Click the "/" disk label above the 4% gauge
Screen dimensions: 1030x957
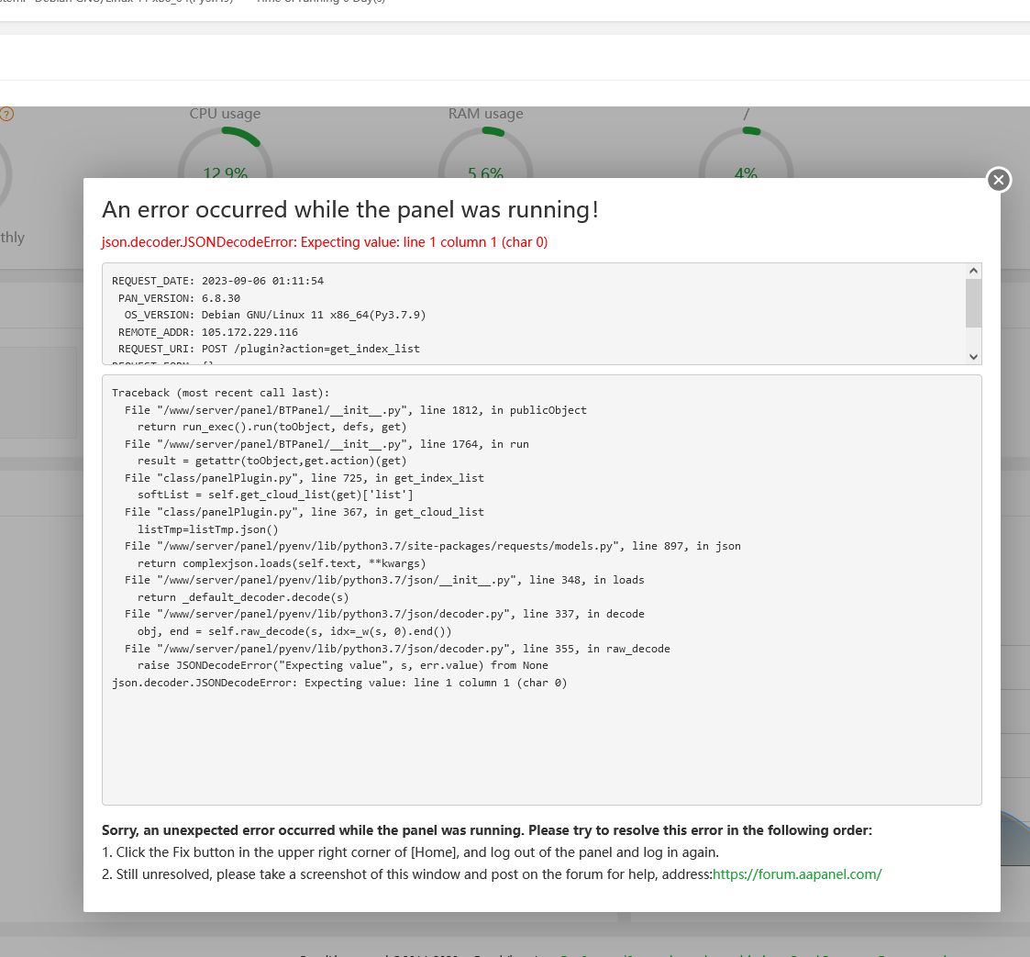click(747, 114)
